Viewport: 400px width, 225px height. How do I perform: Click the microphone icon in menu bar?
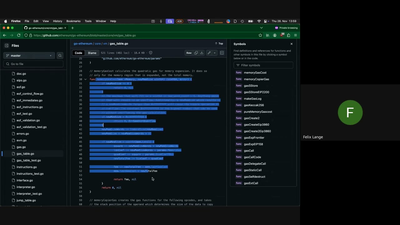(161, 21)
